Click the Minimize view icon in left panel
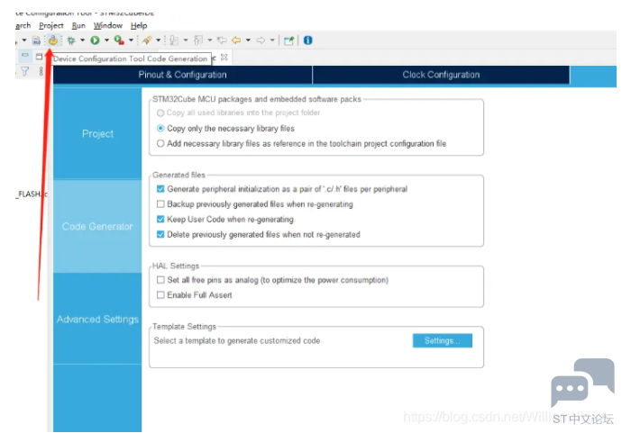This screenshot has width=622, height=433. (x=25, y=56)
